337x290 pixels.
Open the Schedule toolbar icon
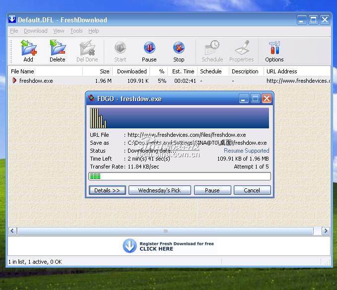(x=212, y=48)
